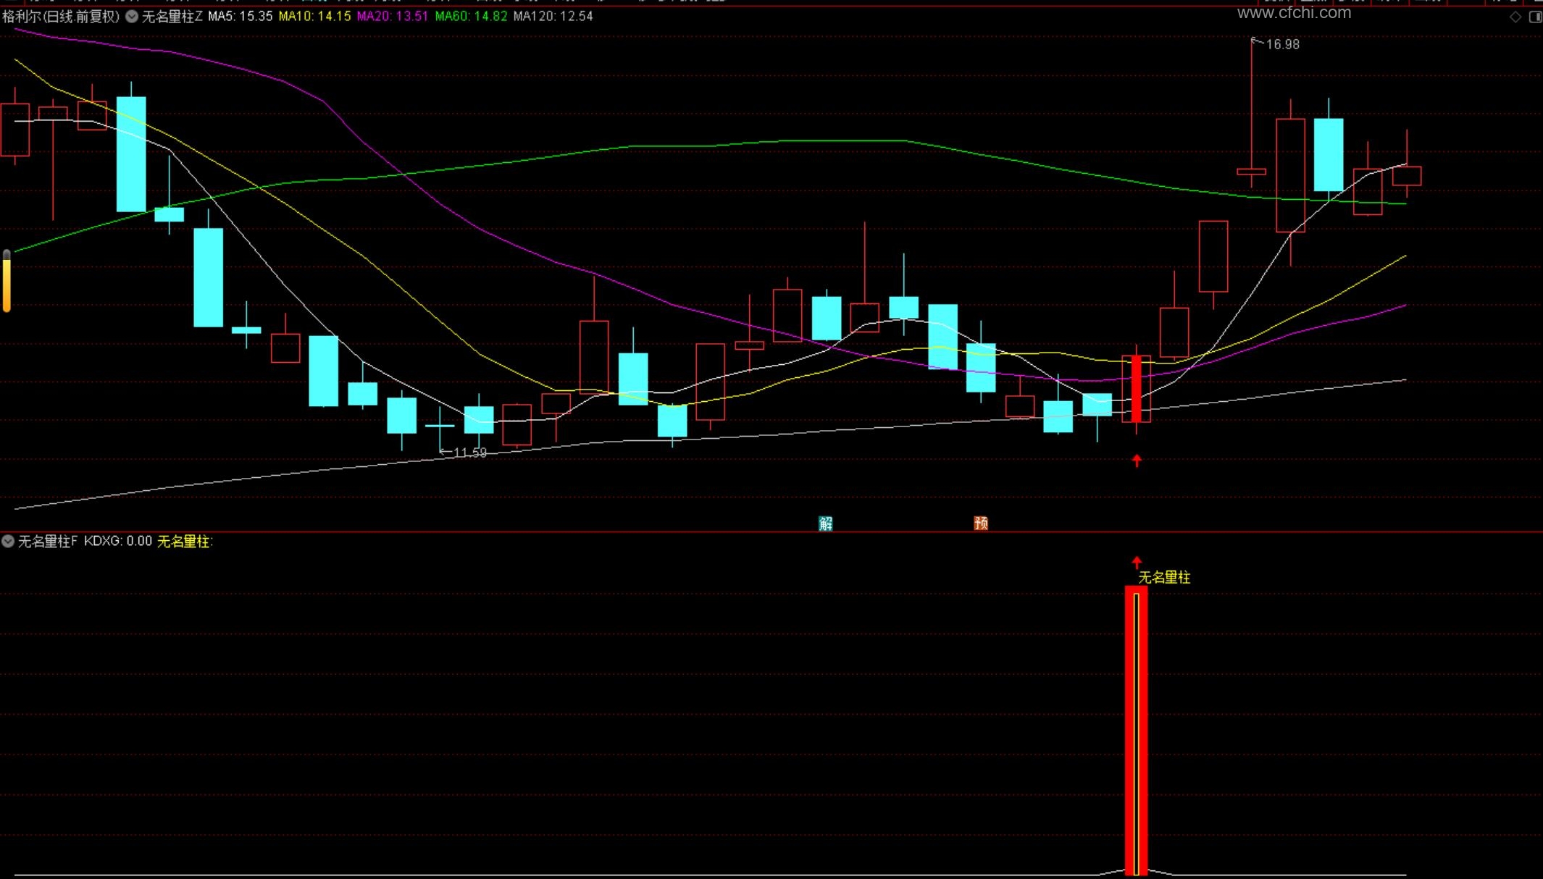Click the MA5: 15.35 label
This screenshot has width=1543, height=879.
tap(241, 17)
